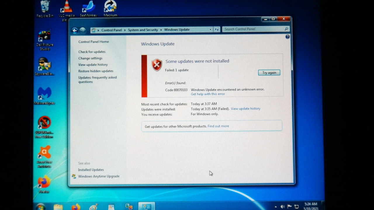Click Find out more link
Screen dimensions: 374x210
[218, 126]
